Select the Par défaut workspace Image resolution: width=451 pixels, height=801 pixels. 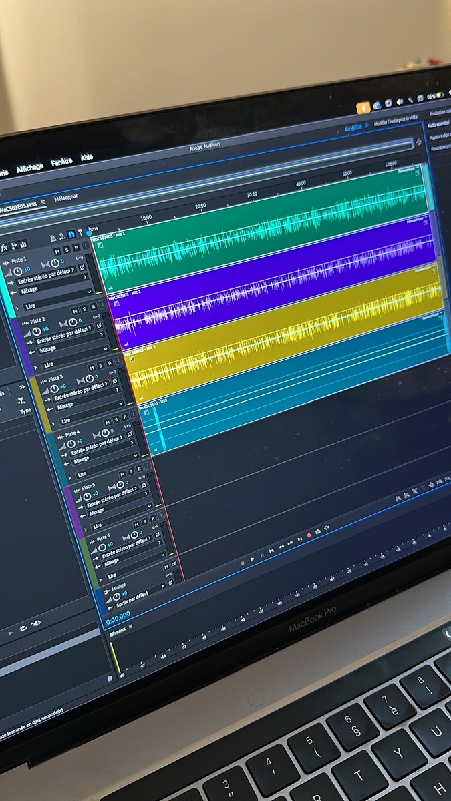click(355, 127)
